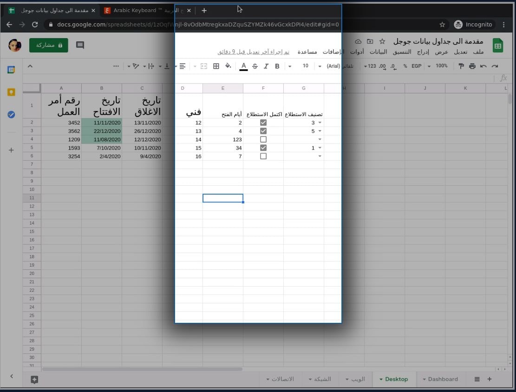
Task: Uncheck the survey checkbox in row 2
Action: pos(263,123)
